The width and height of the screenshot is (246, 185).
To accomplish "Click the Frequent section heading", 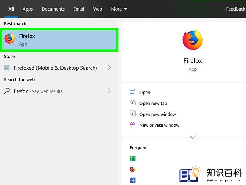I will (x=139, y=148).
